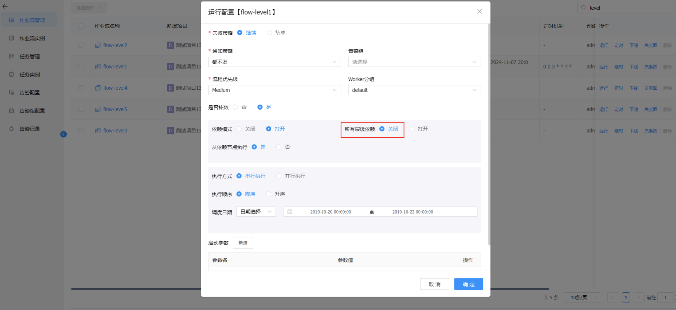Collapse the sidebar with the blue chevron
The height and width of the screenshot is (310, 676).
63,134
